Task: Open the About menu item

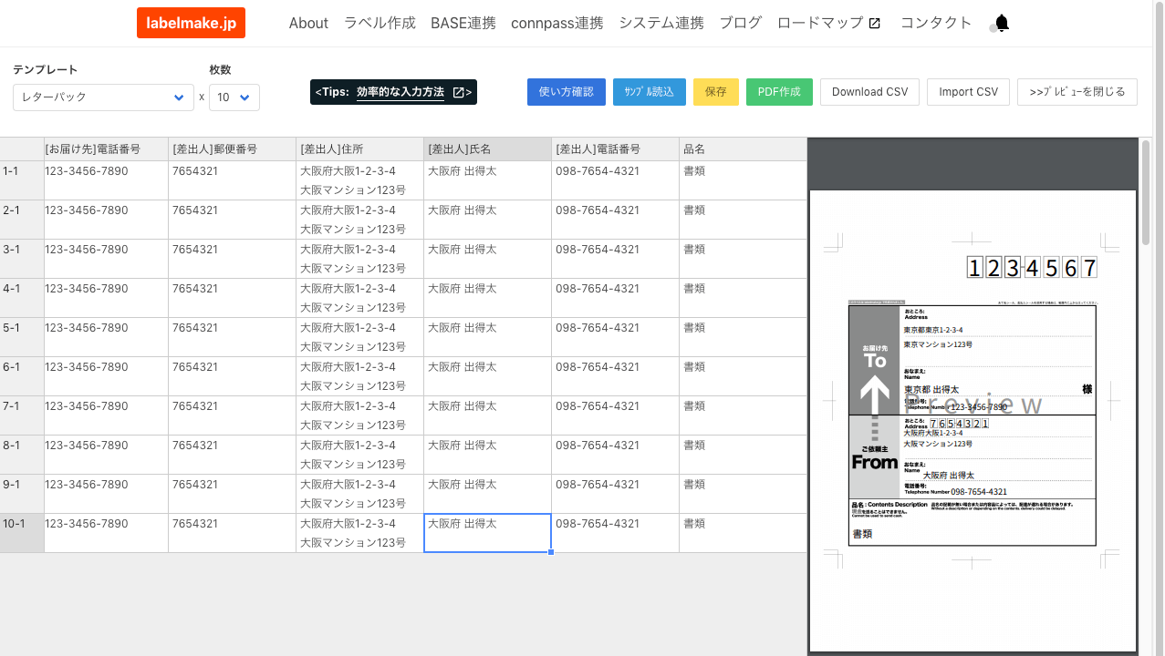Action: [x=308, y=23]
